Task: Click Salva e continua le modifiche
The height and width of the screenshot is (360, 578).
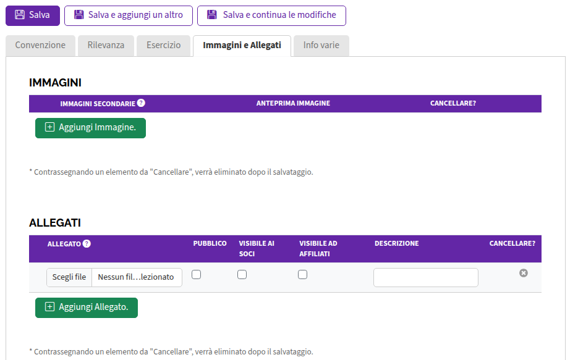Action: 271,15
